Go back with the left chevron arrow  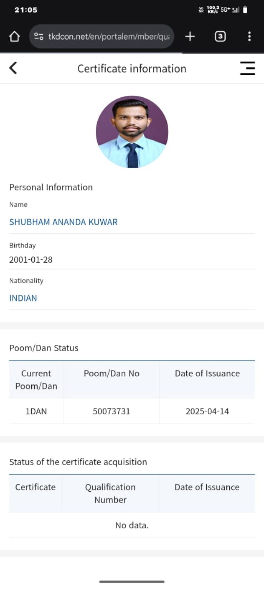pyautogui.click(x=13, y=68)
